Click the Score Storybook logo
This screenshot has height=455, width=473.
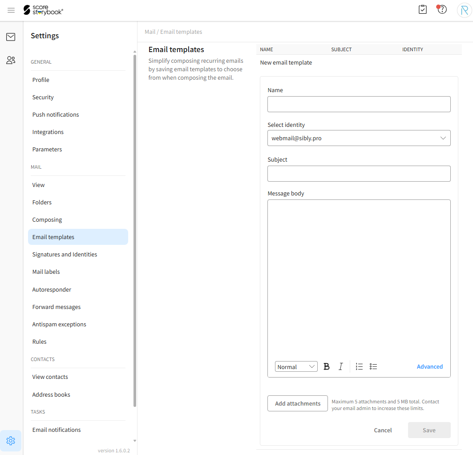click(x=43, y=10)
